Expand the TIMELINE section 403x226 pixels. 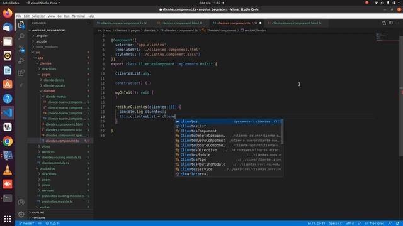pyautogui.click(x=38, y=218)
